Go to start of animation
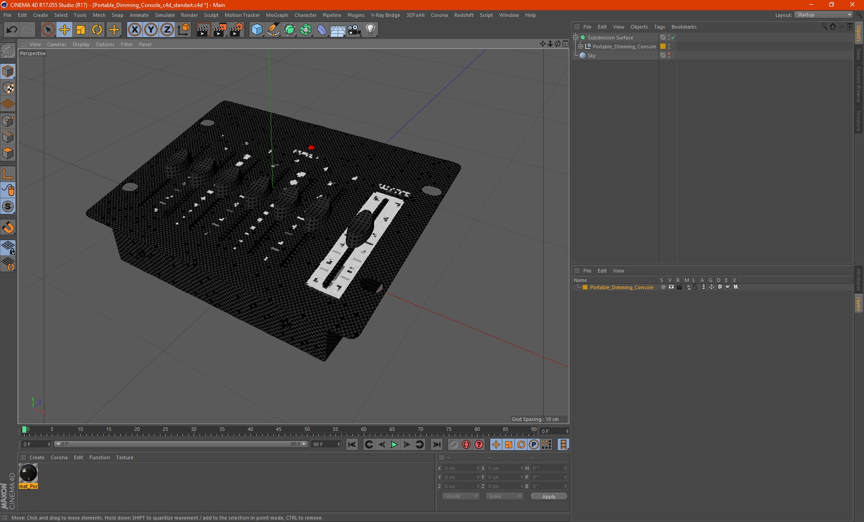Screen dimensions: 864x522 [x=352, y=445]
